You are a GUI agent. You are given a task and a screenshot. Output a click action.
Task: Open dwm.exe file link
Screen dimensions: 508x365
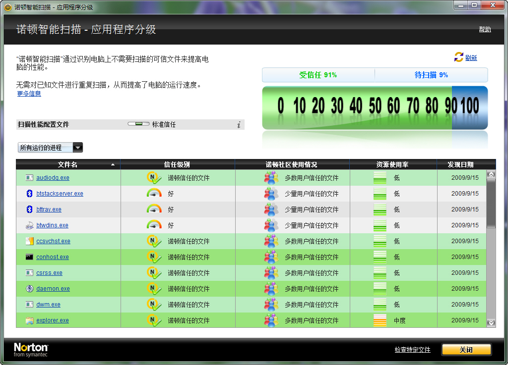pos(48,305)
